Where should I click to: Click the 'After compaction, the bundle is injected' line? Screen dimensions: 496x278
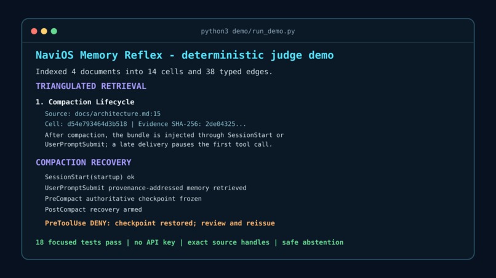tap(164, 135)
